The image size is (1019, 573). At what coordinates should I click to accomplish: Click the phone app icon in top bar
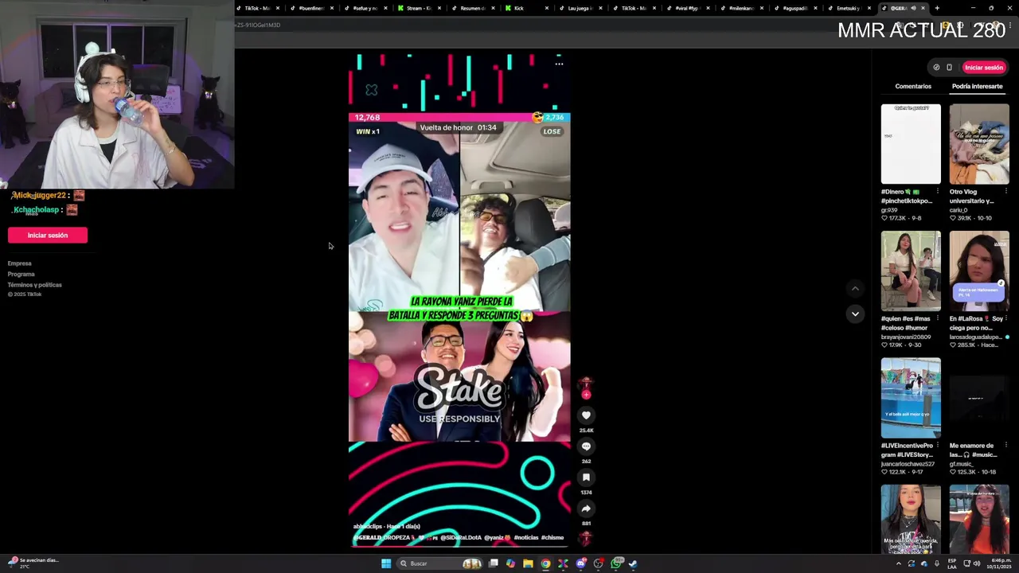tap(949, 68)
